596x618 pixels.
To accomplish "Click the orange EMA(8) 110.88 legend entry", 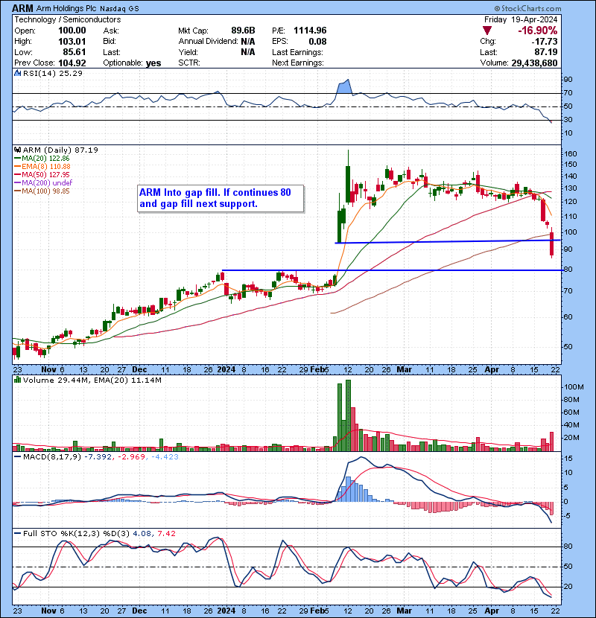I will tap(42, 167).
